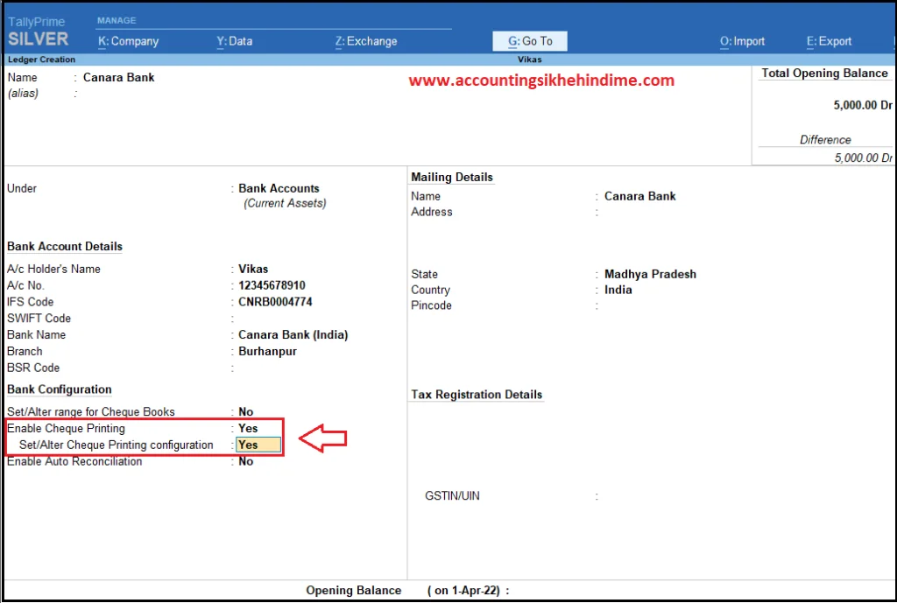
Task: Click the Enable Auto Reconciliation label
Action: tap(74, 461)
